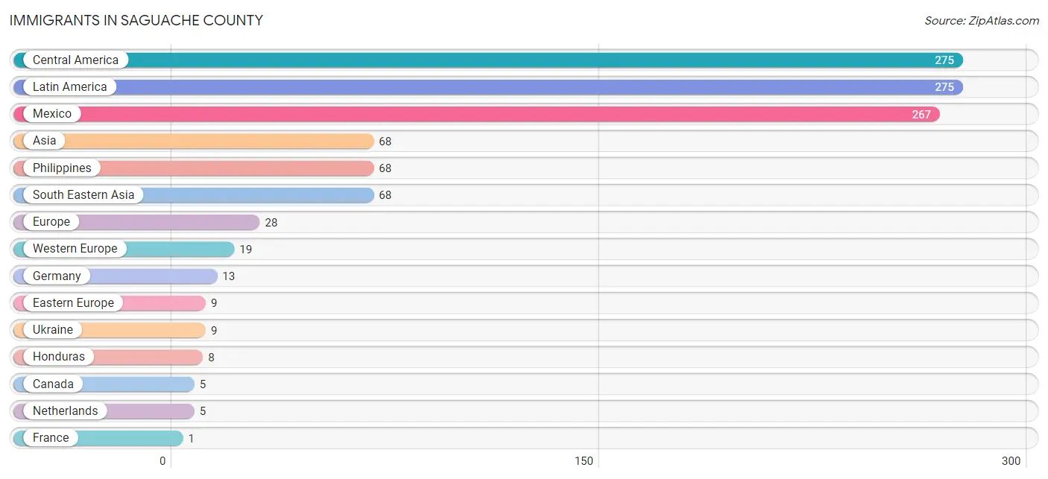
Task: Click the x-axis tick label 0
Action: pos(162,461)
